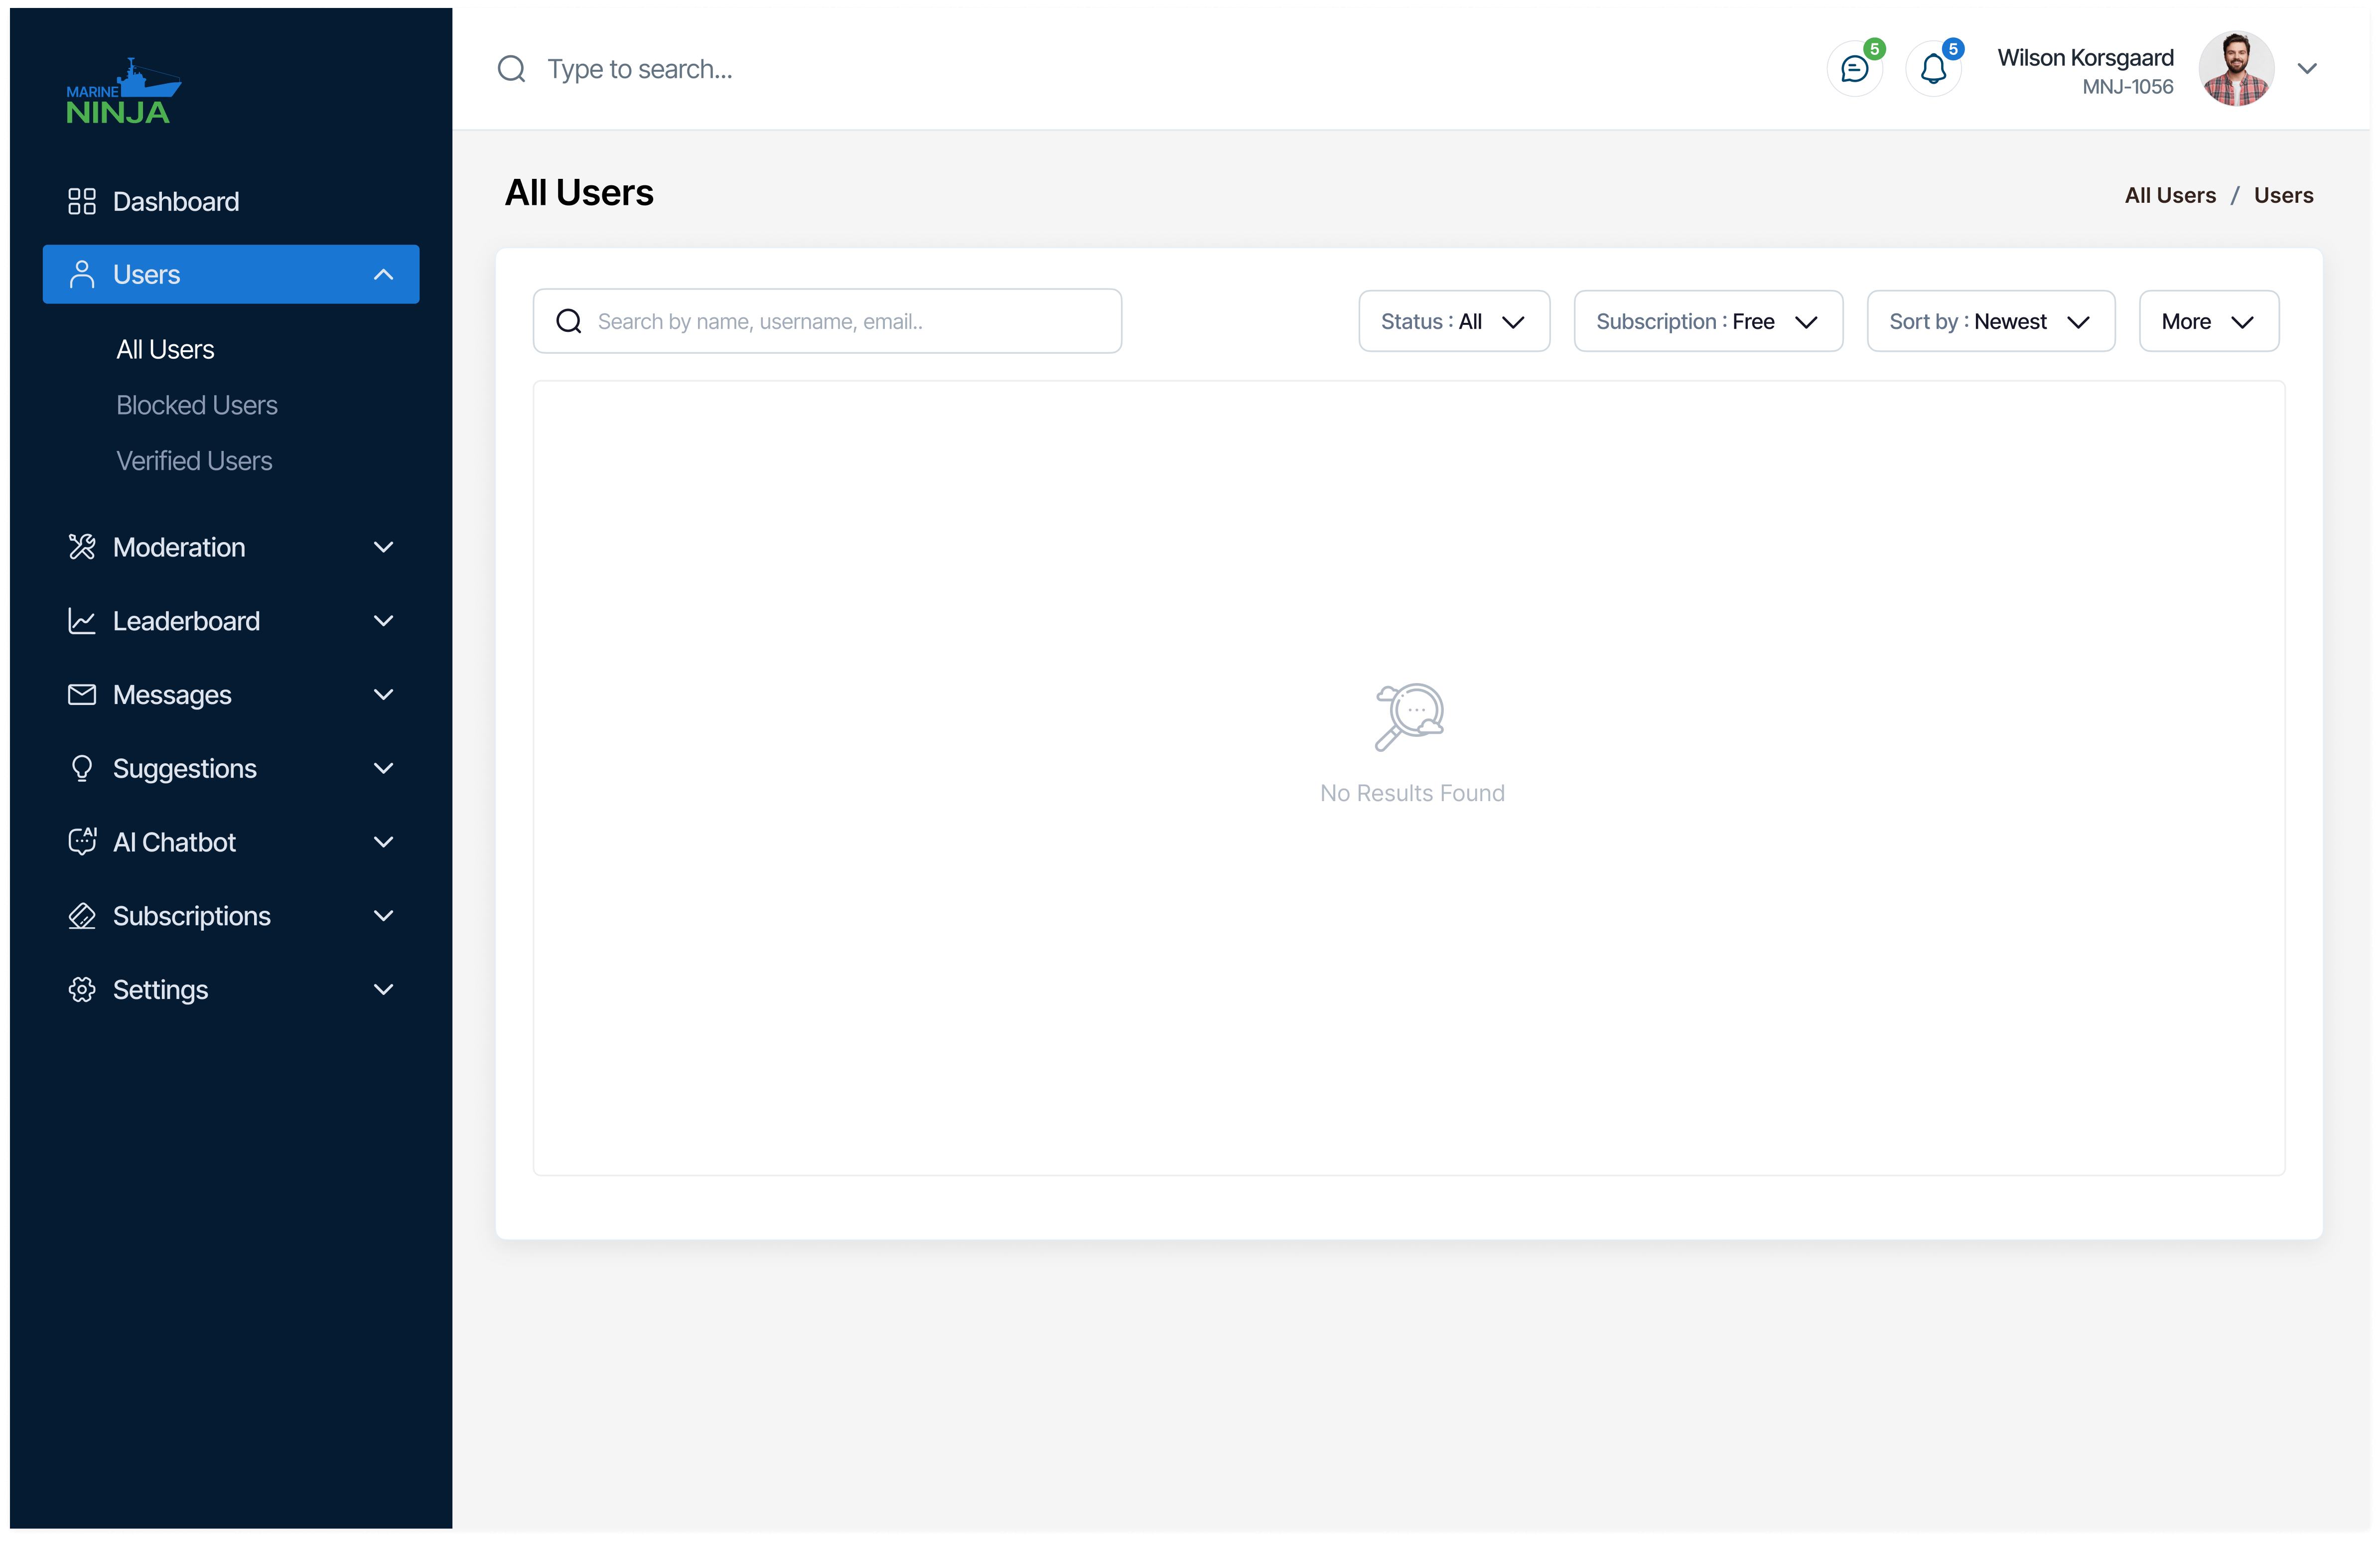Click the Dashboard grid icon
Viewport: 2380px width, 1541px height.
click(x=81, y=201)
